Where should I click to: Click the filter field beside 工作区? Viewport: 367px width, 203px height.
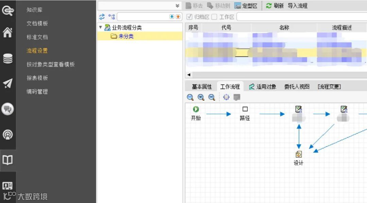click(x=302, y=17)
